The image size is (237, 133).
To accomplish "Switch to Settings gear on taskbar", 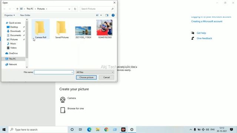I will 132,130.
